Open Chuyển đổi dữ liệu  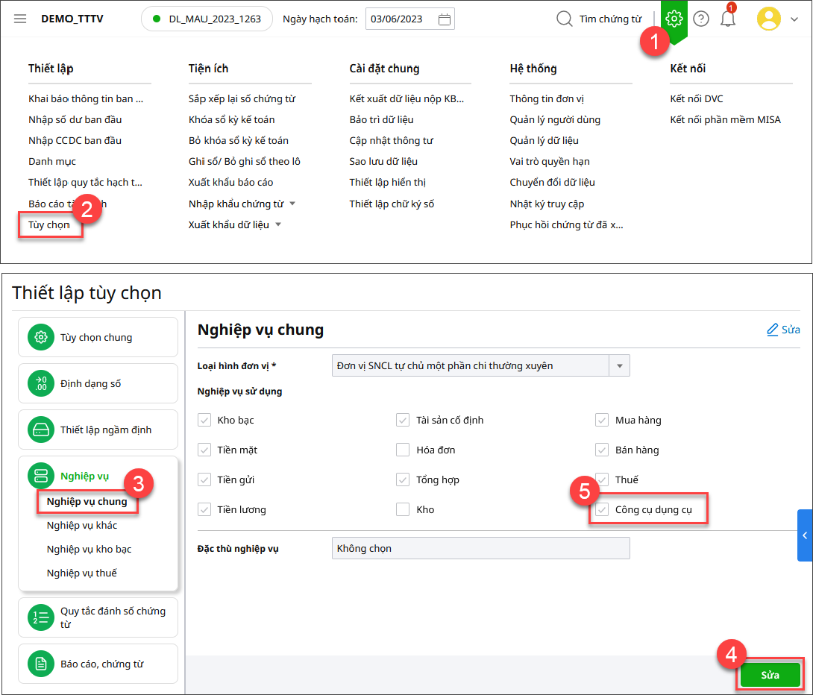click(552, 183)
